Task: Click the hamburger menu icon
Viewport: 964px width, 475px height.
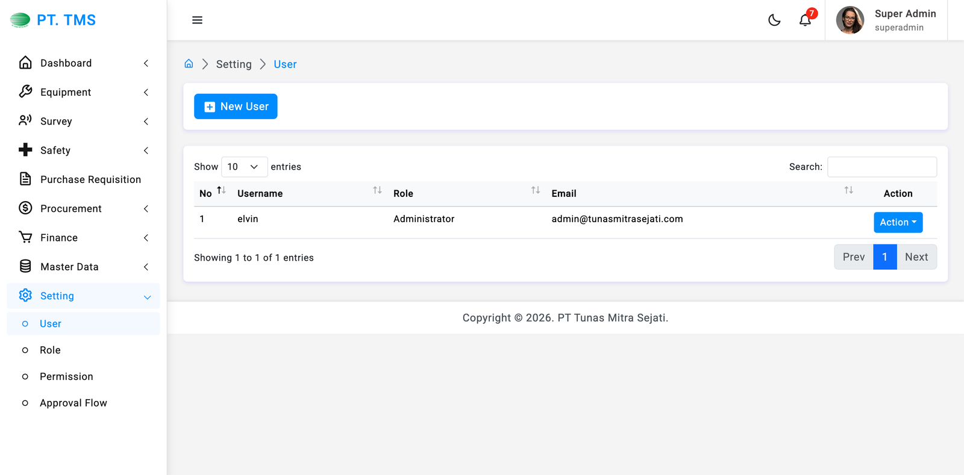Action: 197,20
